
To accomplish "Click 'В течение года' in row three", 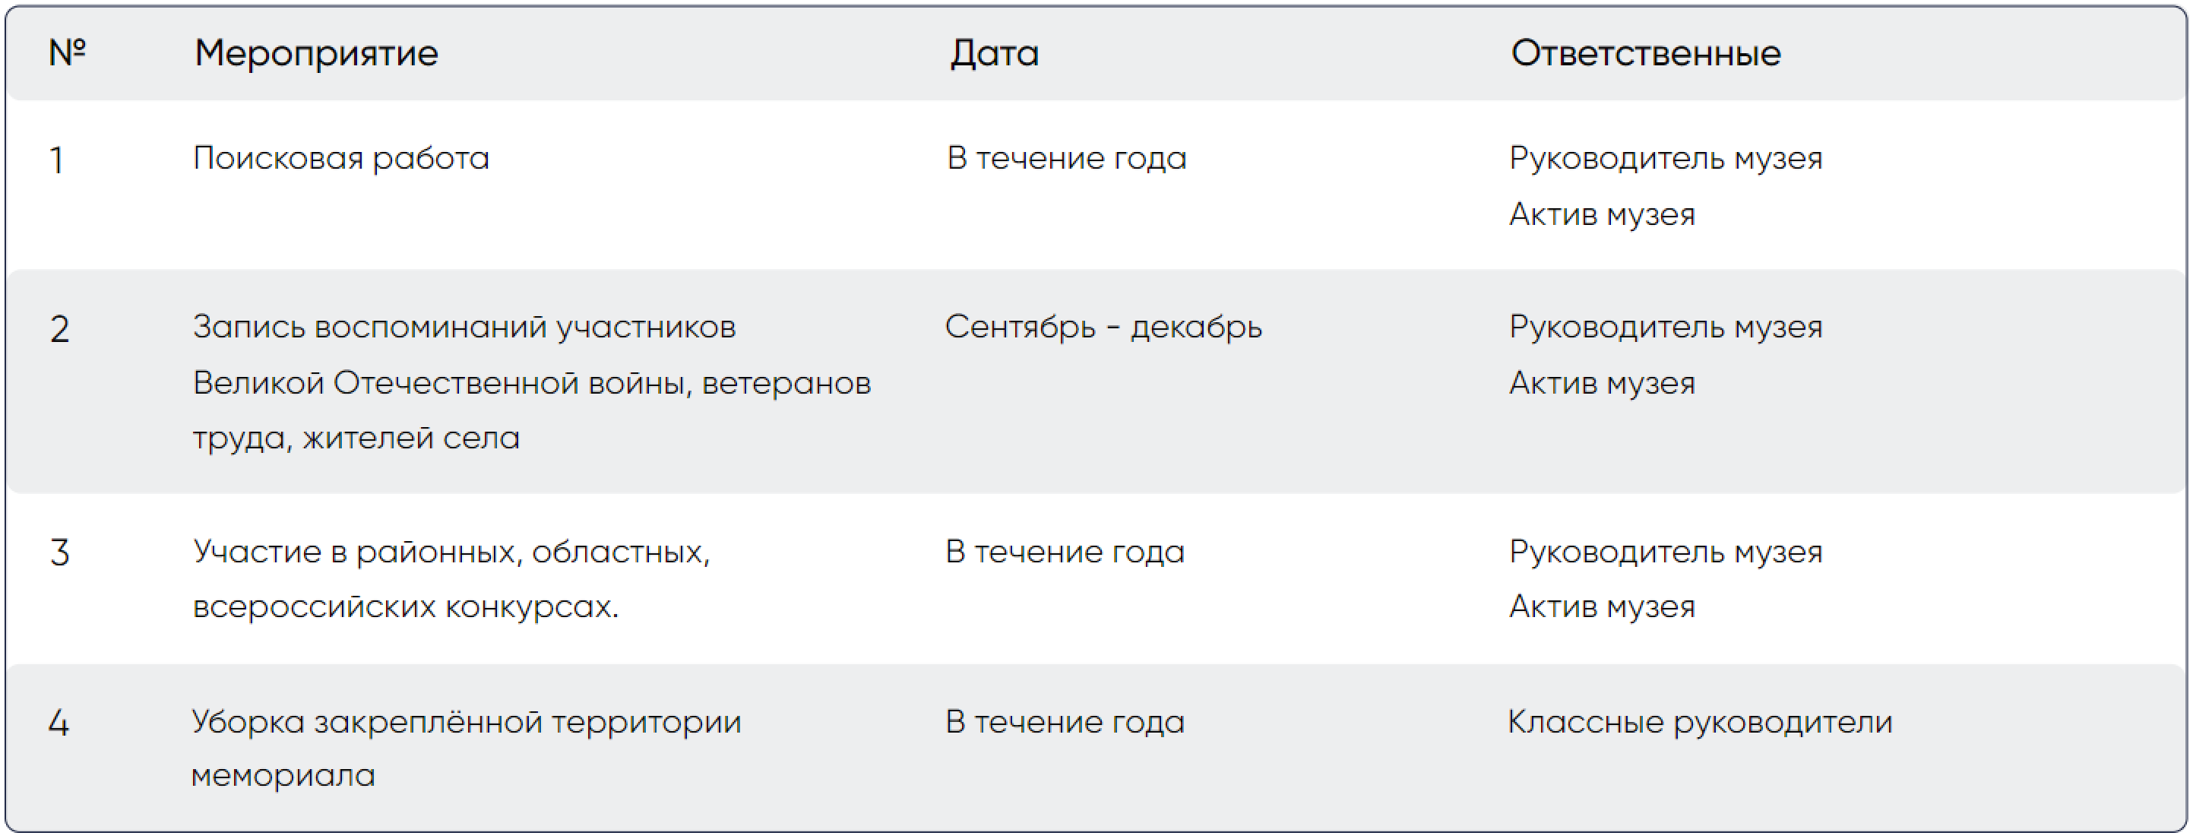I will tap(1065, 552).
